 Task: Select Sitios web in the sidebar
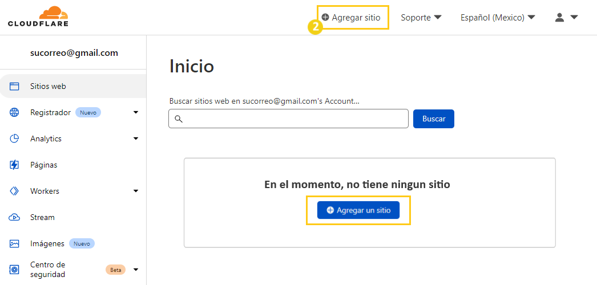pyautogui.click(x=73, y=86)
